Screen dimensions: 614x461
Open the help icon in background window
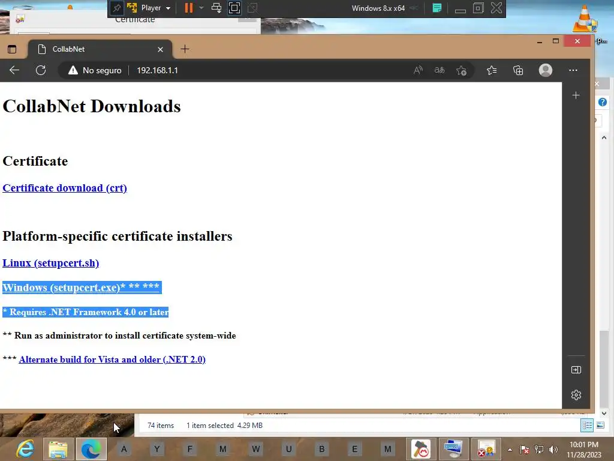pyautogui.click(x=603, y=102)
